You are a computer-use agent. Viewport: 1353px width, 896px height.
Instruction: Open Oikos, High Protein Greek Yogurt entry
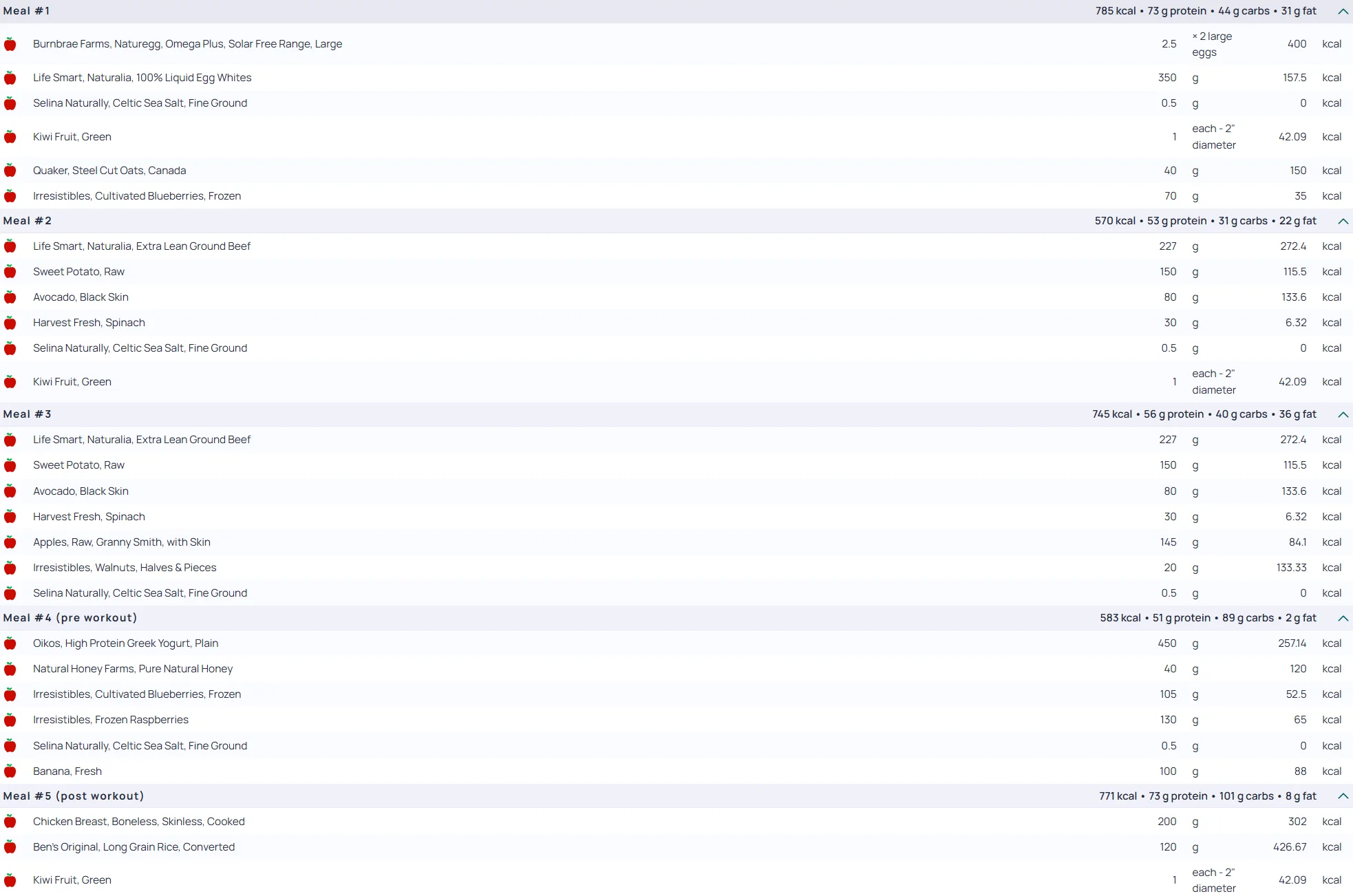(126, 643)
